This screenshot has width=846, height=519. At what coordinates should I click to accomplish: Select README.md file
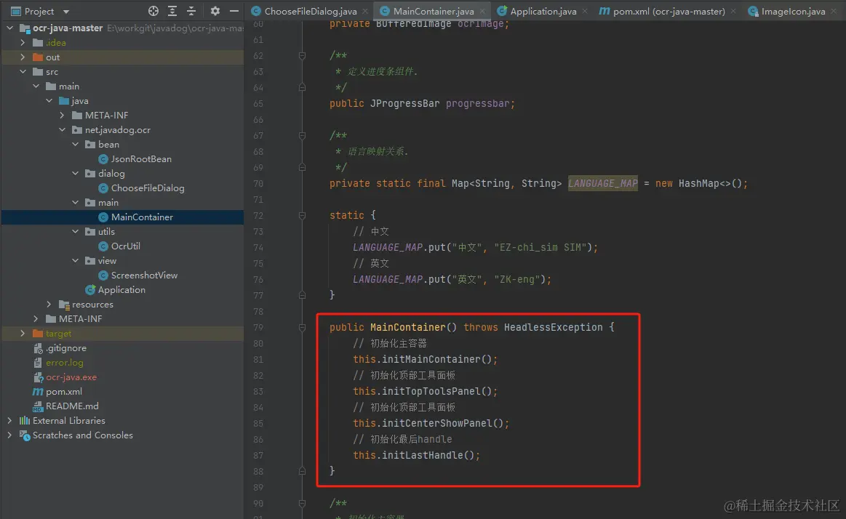click(72, 406)
